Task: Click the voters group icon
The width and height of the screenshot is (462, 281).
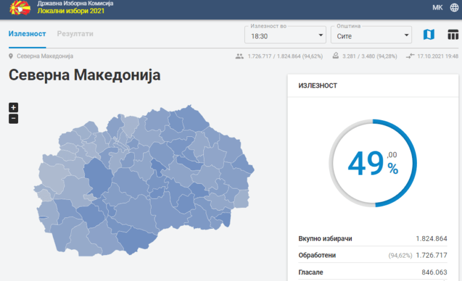Action: point(239,56)
